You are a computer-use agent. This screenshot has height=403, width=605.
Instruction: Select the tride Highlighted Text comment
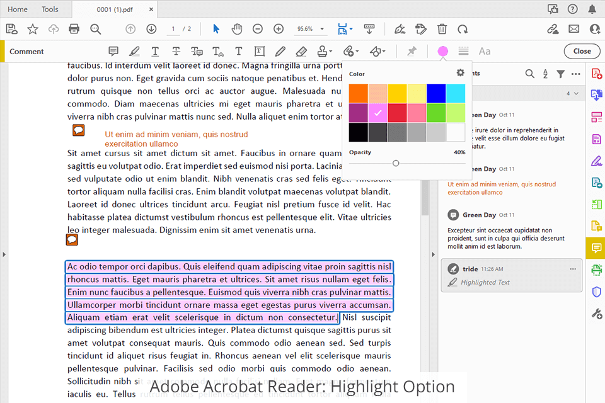pyautogui.click(x=512, y=275)
